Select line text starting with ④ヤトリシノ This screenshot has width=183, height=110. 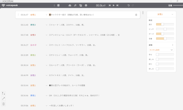click(69, 55)
